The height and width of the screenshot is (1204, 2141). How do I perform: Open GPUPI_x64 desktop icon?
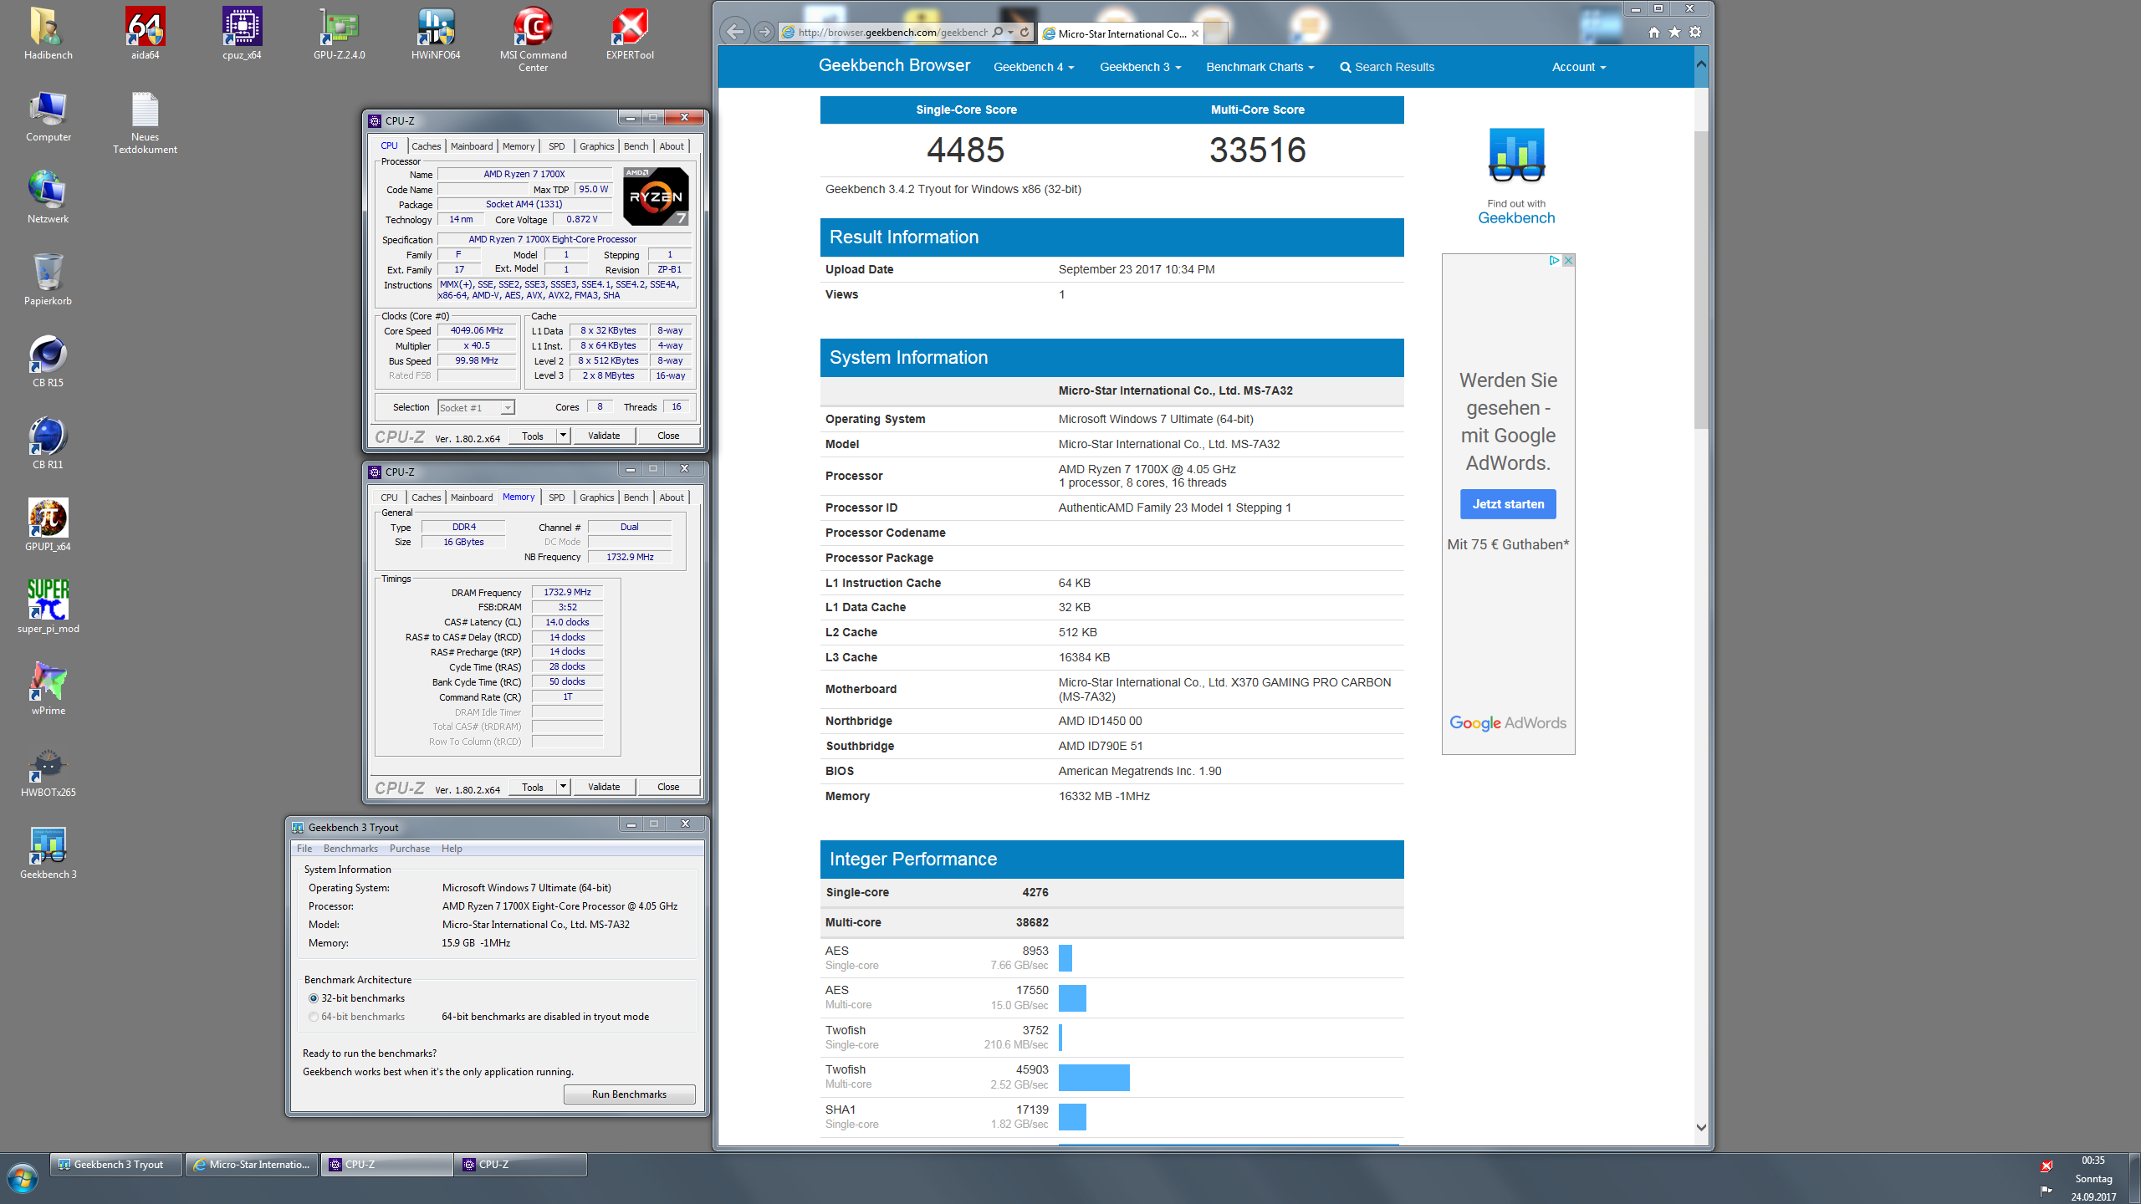[x=48, y=525]
